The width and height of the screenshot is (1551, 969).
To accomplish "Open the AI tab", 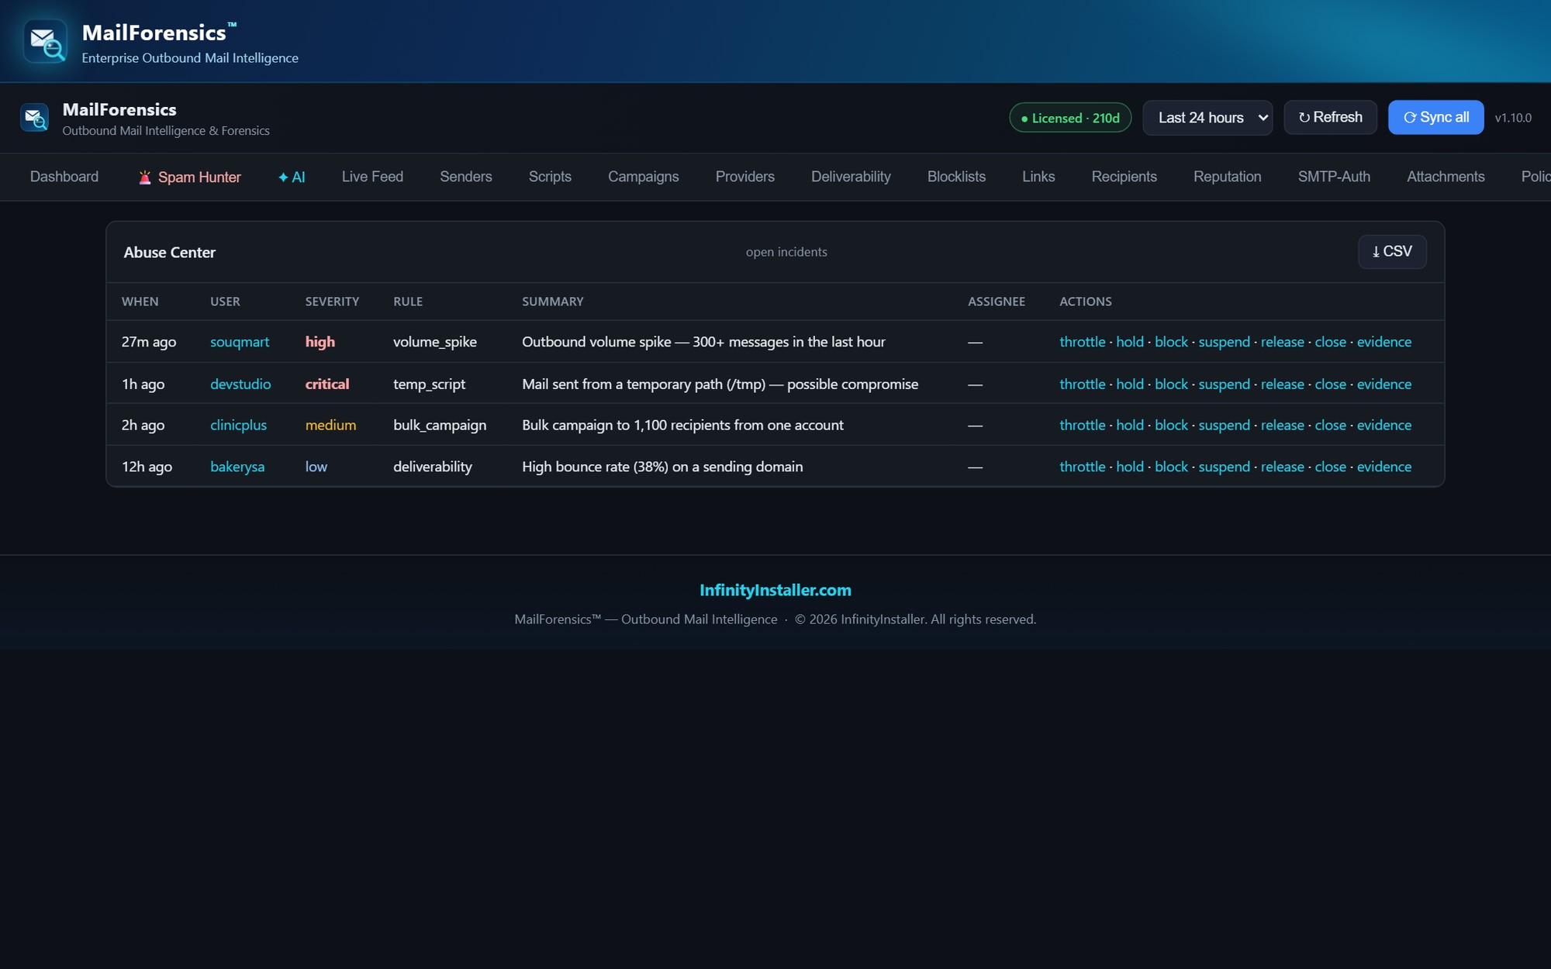I will pos(292,177).
